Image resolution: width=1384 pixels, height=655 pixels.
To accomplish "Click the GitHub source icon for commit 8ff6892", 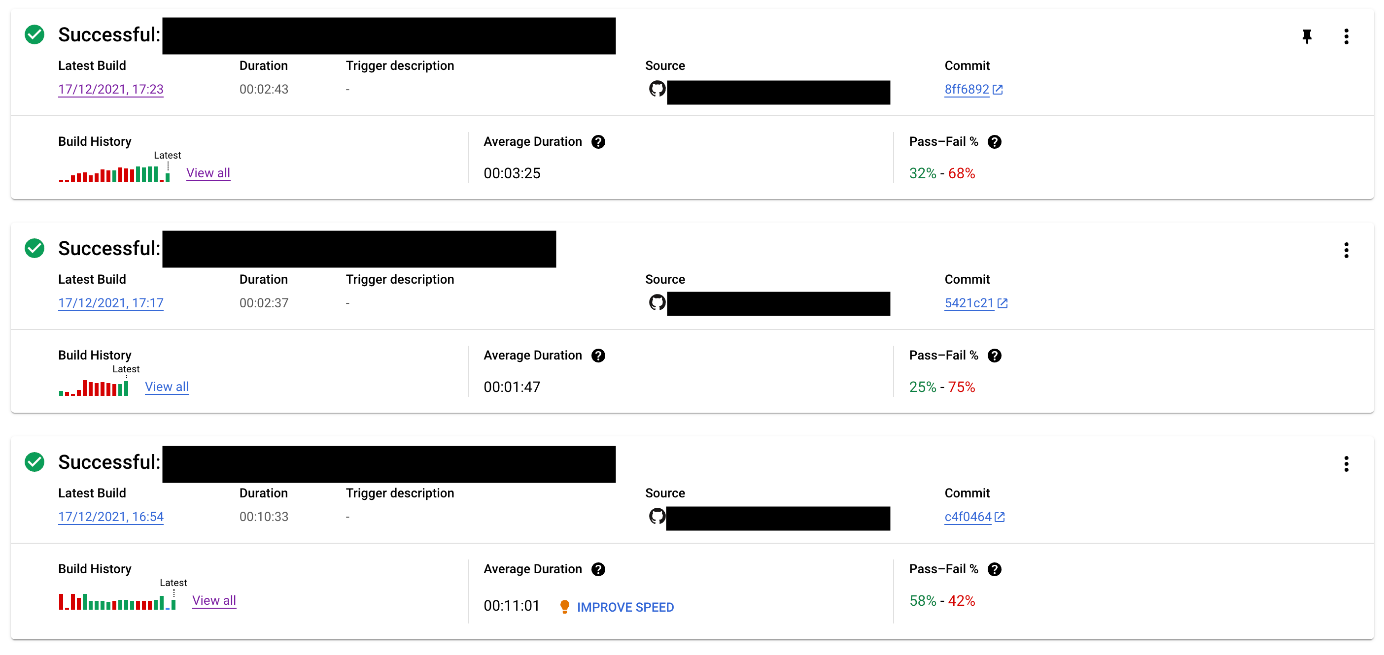I will (x=657, y=89).
